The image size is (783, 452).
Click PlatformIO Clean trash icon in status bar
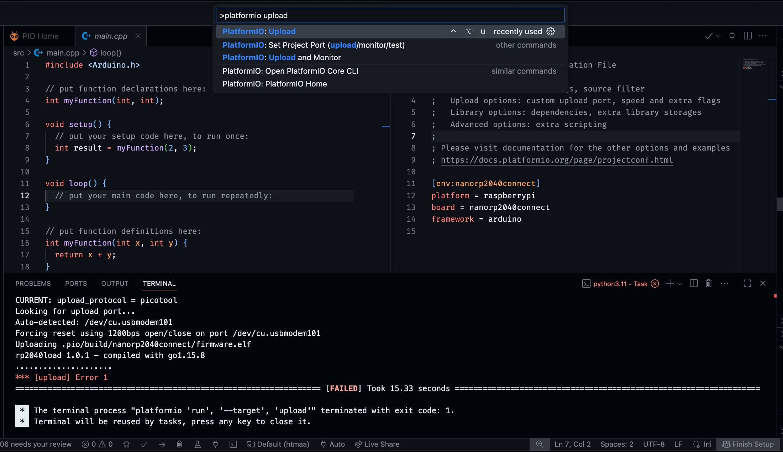pyautogui.click(x=180, y=444)
